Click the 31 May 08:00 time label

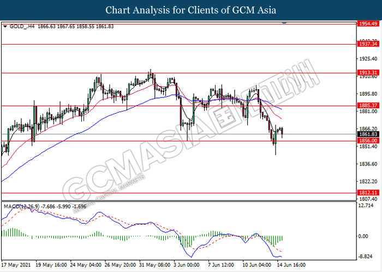point(155,265)
